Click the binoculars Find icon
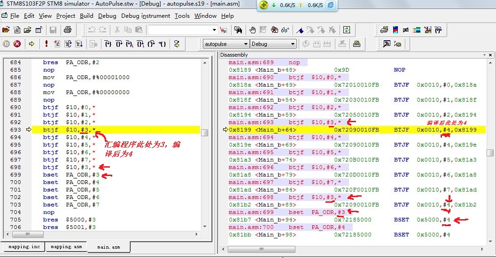Screen dimensions: 496x258 pyautogui.click(x=238, y=30)
